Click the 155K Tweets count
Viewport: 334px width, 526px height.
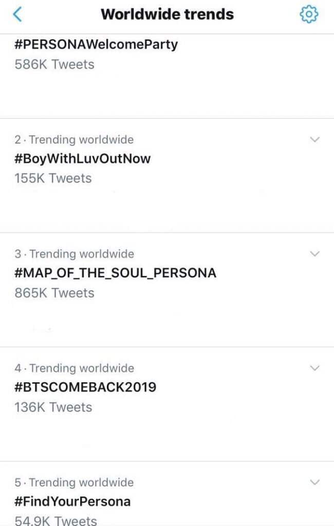[x=53, y=178]
